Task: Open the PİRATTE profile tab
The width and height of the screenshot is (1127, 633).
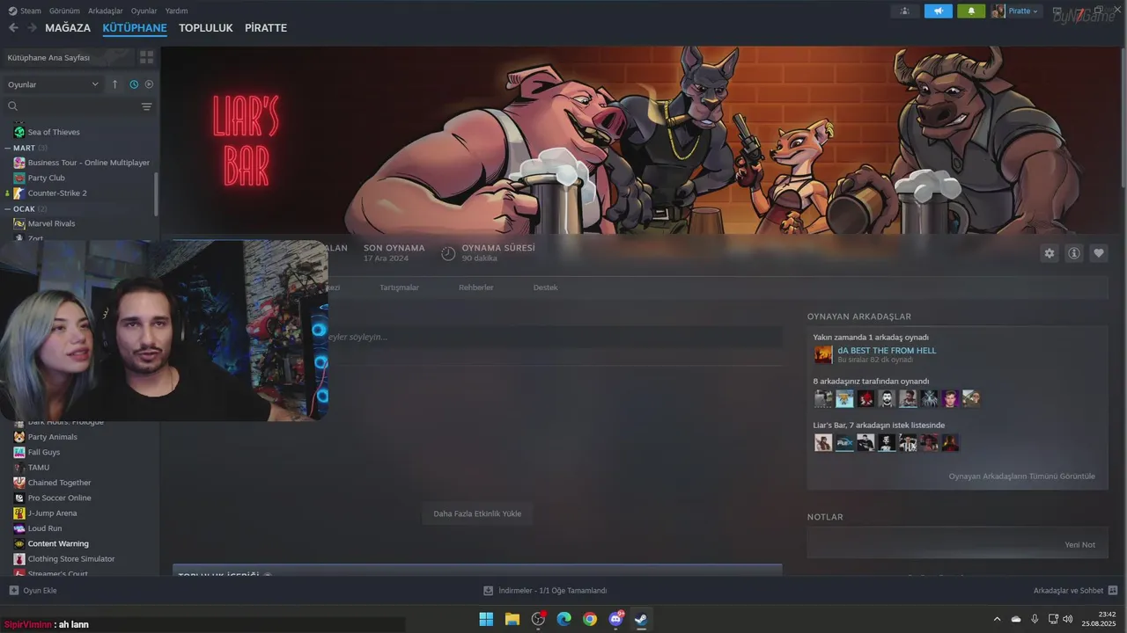Action: pos(266,28)
